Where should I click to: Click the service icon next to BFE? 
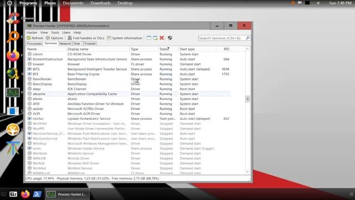click(29, 74)
